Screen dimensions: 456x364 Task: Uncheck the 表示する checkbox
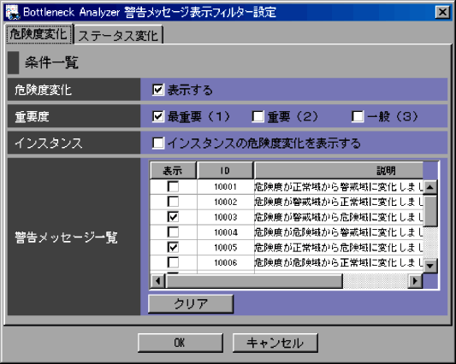158,90
